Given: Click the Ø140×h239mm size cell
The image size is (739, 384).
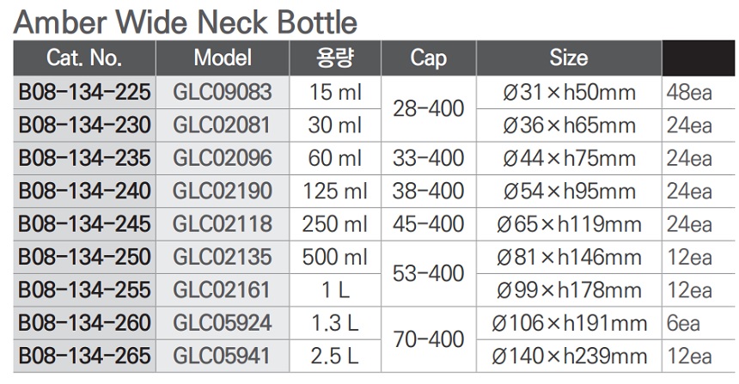Looking at the screenshot, I should 568,355.
